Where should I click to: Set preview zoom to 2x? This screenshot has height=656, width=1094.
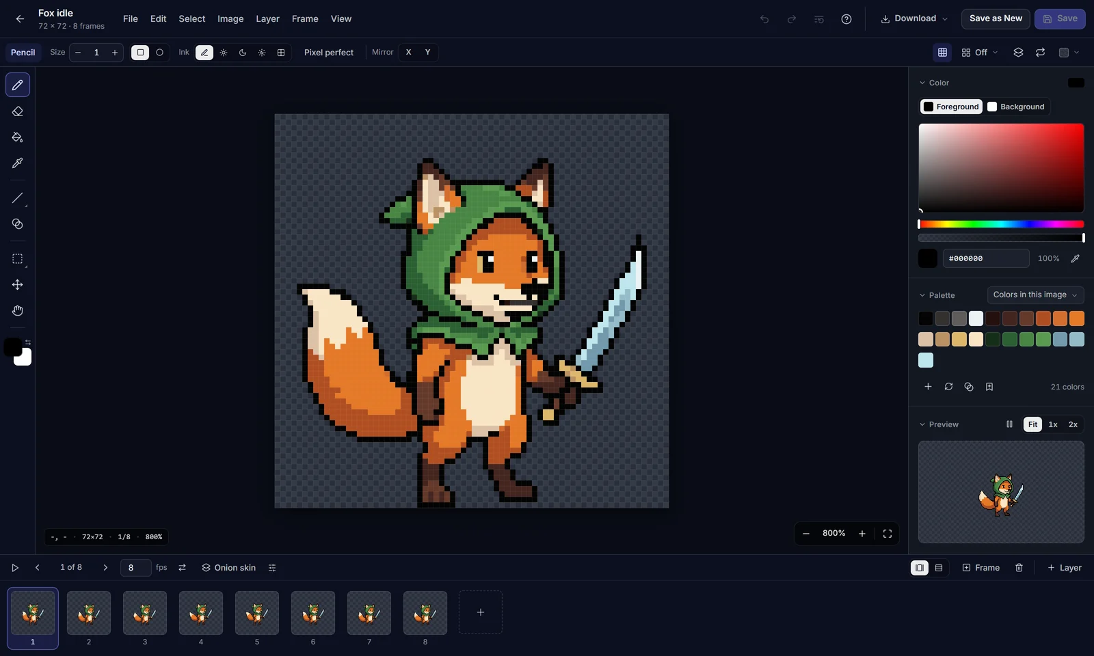click(x=1073, y=424)
